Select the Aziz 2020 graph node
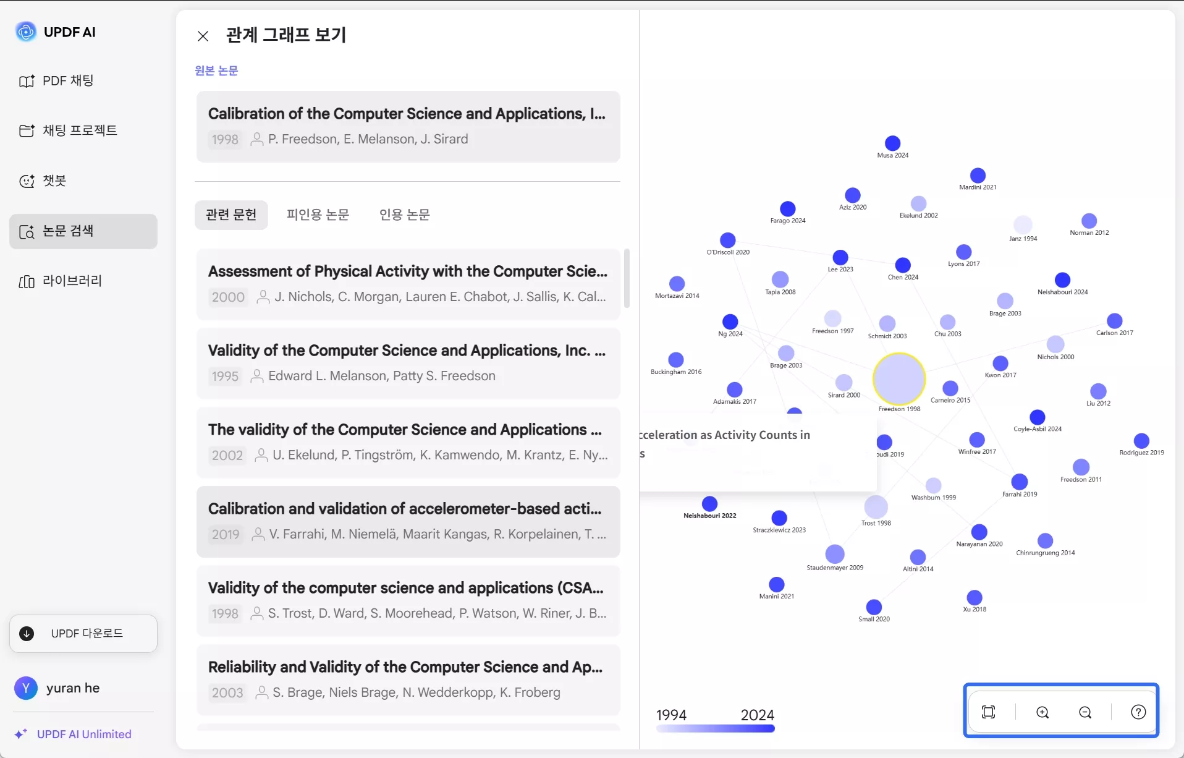 pos(853,195)
